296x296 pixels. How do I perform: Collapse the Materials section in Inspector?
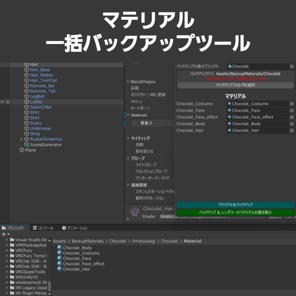127,115
